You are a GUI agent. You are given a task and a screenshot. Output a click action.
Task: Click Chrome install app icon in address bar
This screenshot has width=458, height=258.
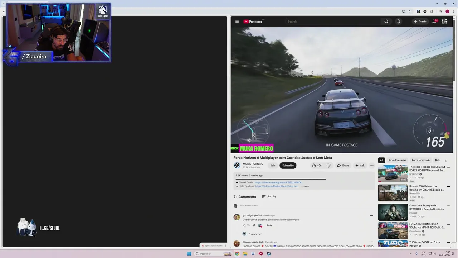(x=403, y=11)
